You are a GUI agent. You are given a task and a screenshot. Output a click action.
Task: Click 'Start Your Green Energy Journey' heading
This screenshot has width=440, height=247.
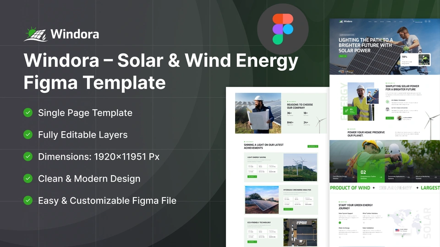356,207
